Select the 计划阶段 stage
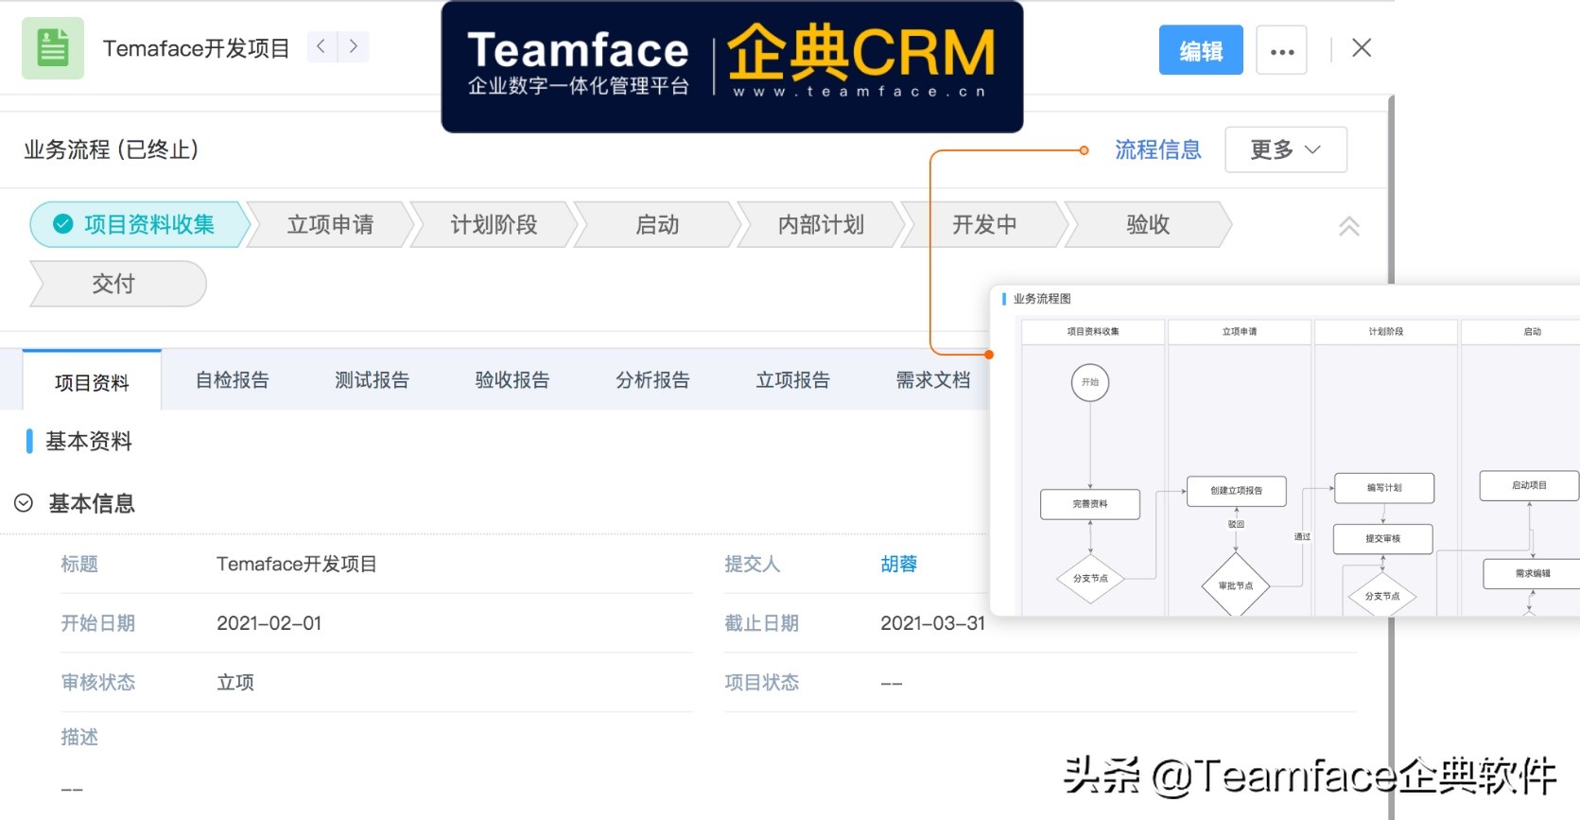1580x820 pixels. click(x=494, y=224)
